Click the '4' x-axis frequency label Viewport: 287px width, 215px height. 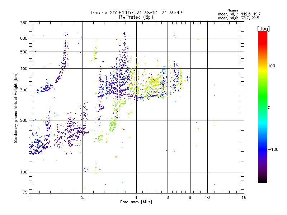136,197
